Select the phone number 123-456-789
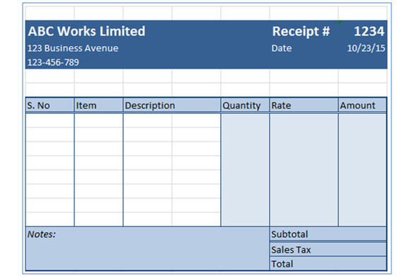414x276 pixels. tap(53, 62)
